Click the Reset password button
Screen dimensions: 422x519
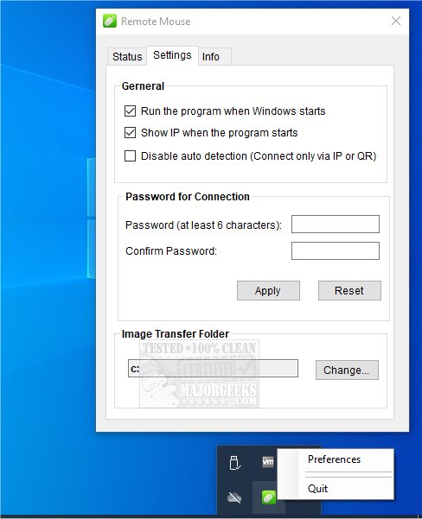[349, 291]
